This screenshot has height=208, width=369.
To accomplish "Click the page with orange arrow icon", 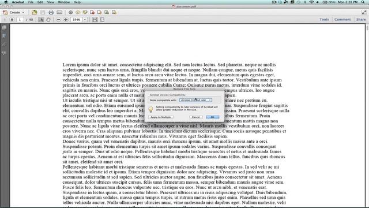I will tap(99, 12).
